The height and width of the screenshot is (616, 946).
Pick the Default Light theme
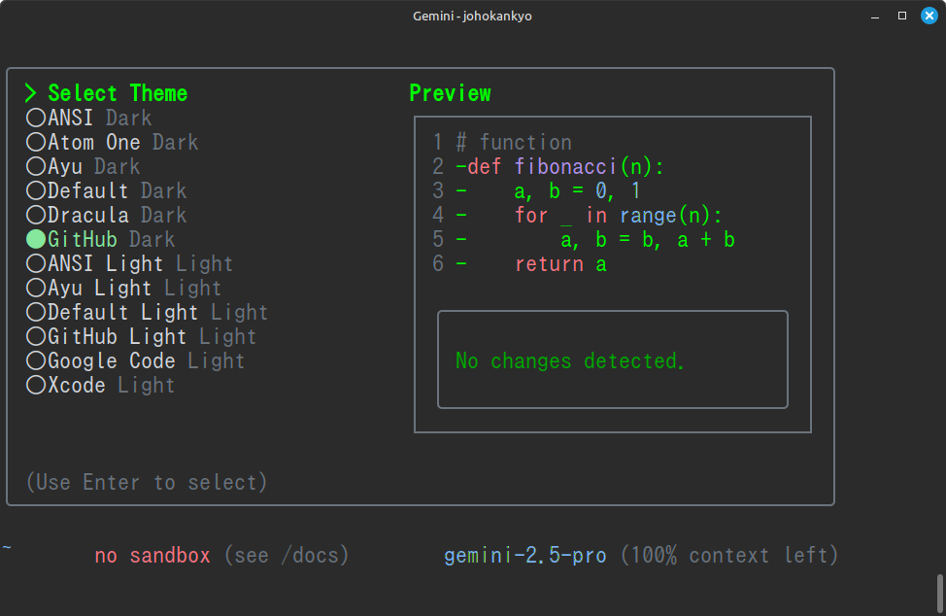tap(36, 312)
